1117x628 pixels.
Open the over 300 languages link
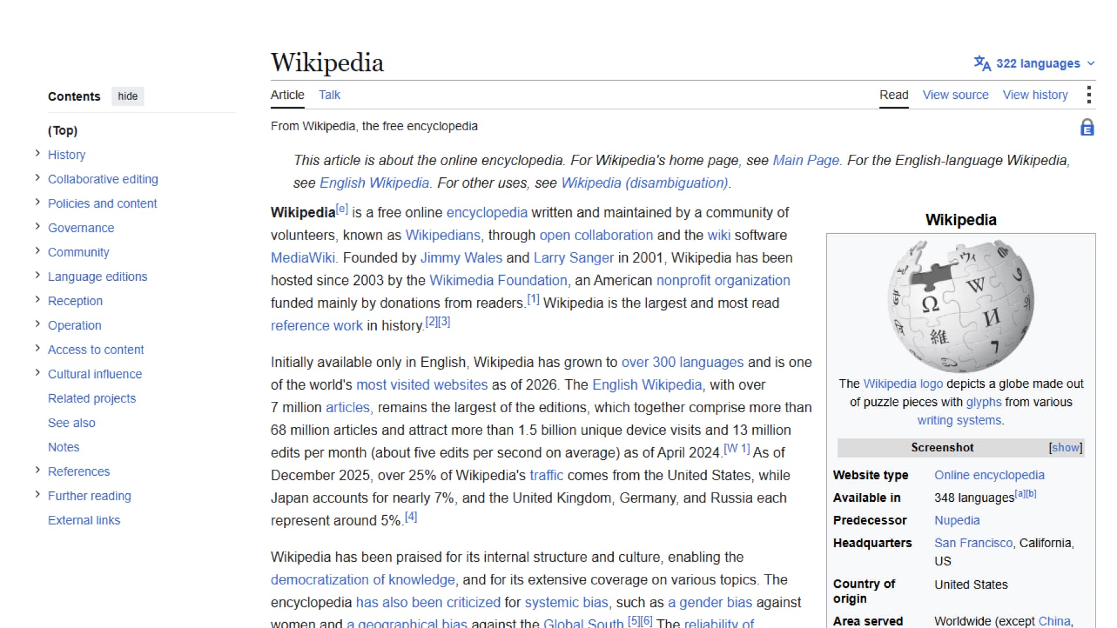pyautogui.click(x=682, y=362)
